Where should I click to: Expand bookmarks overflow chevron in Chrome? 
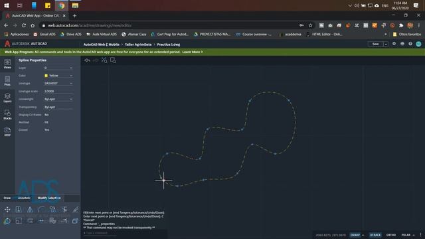pos(385,35)
